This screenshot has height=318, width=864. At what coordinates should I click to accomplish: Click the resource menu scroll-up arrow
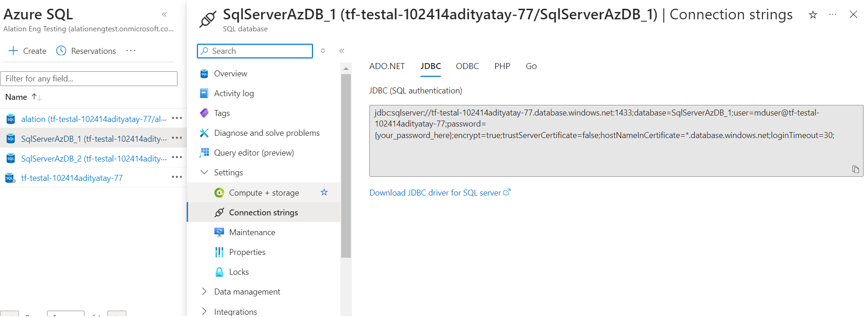point(346,69)
